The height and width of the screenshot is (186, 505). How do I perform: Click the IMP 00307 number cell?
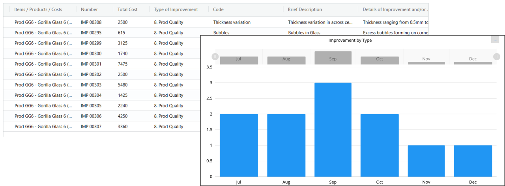click(x=91, y=127)
